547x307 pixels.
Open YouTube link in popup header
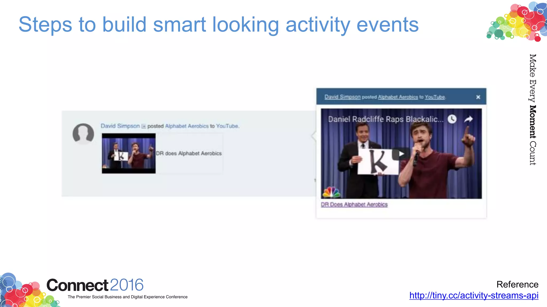pos(435,97)
